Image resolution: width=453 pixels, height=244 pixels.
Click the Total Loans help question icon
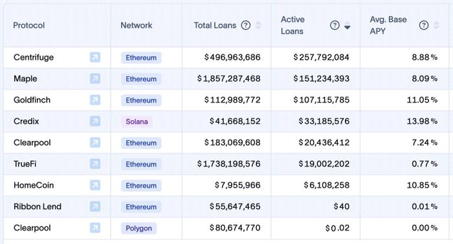point(246,25)
